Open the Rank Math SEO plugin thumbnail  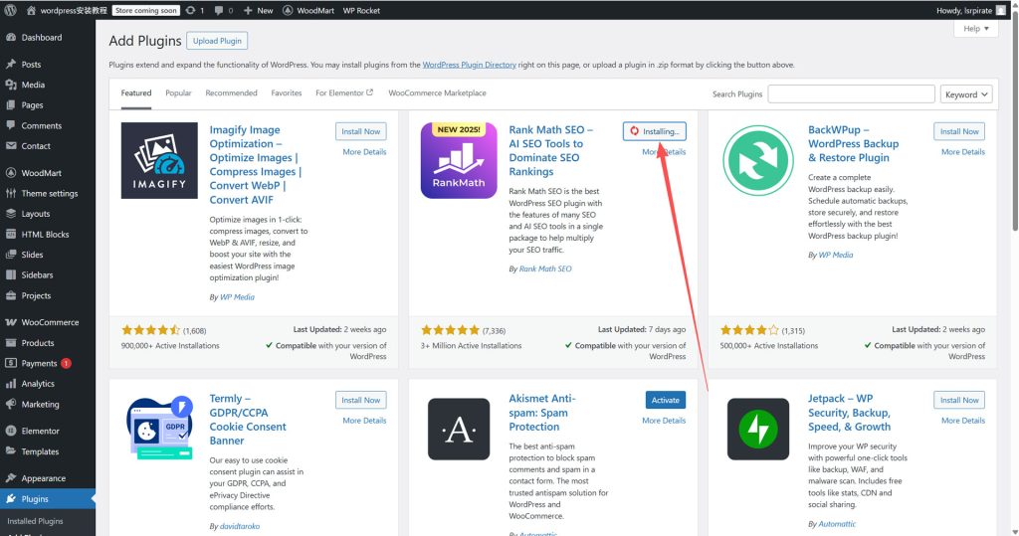click(x=459, y=160)
